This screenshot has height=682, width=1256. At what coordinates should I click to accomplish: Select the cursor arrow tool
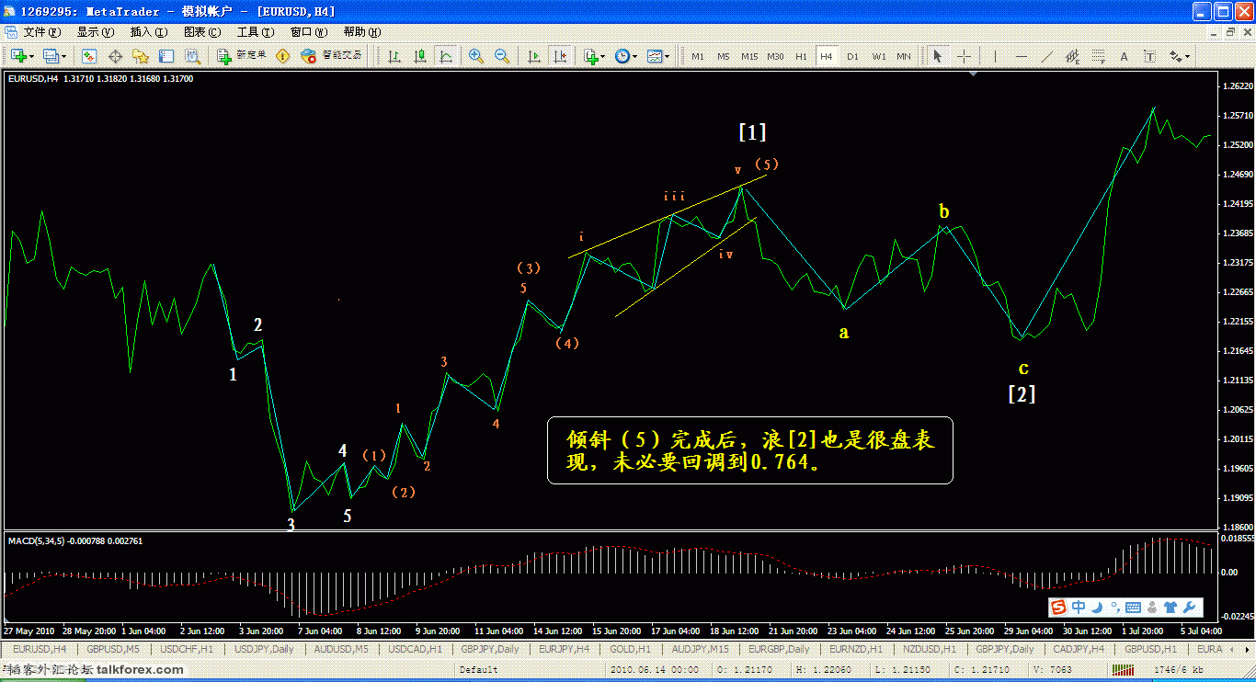pos(938,56)
